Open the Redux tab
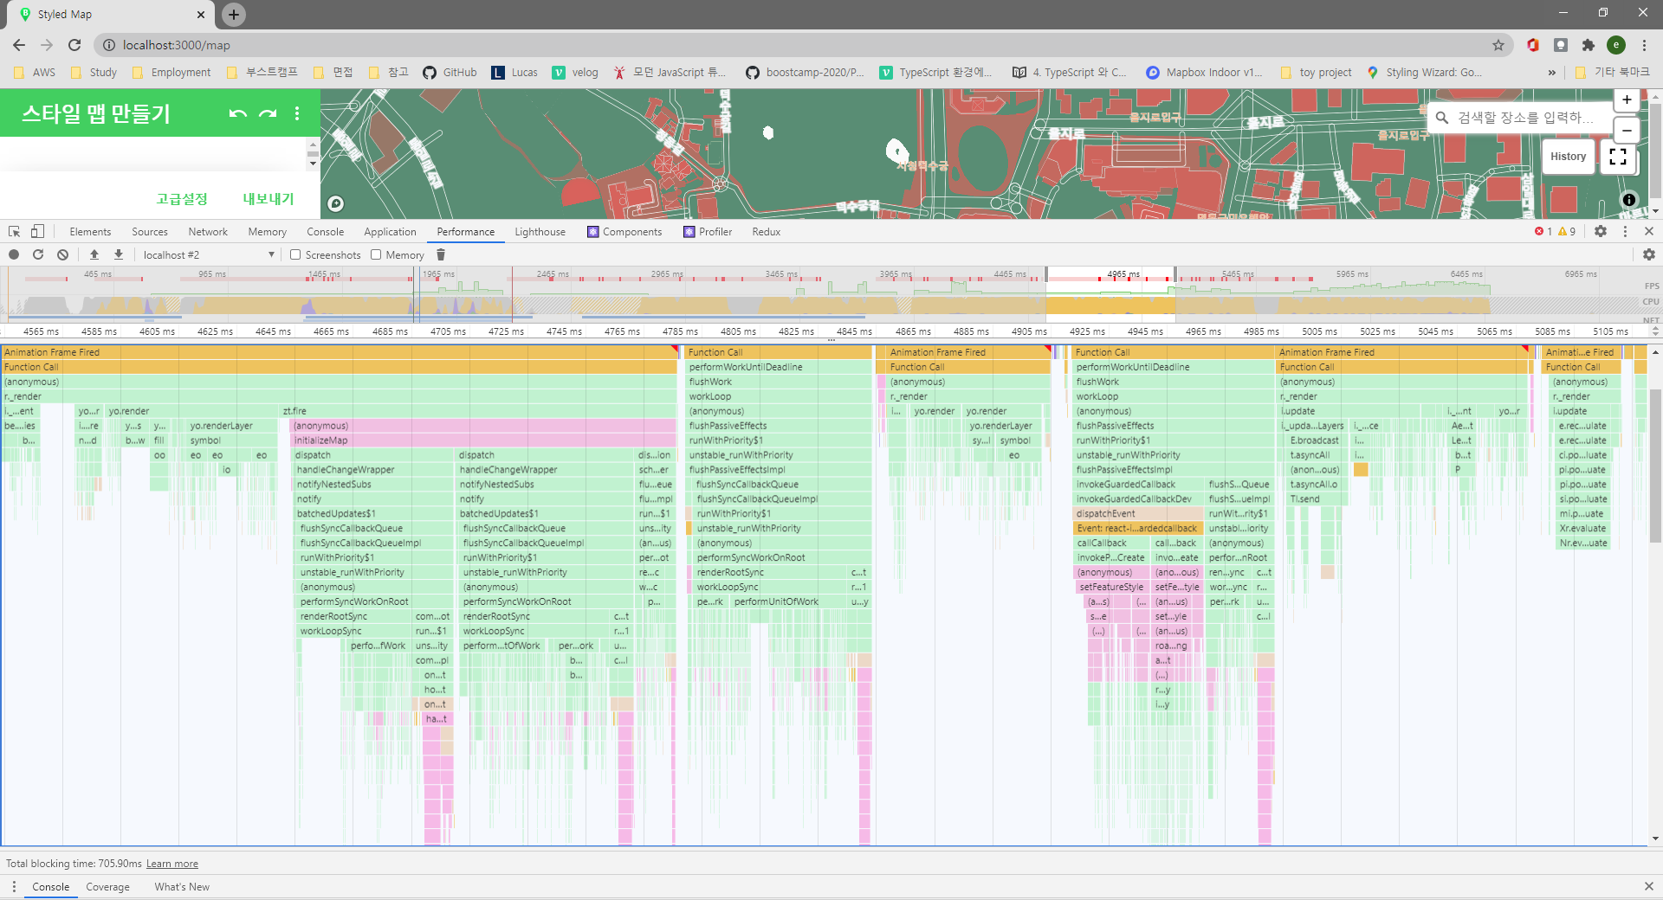 pos(766,232)
